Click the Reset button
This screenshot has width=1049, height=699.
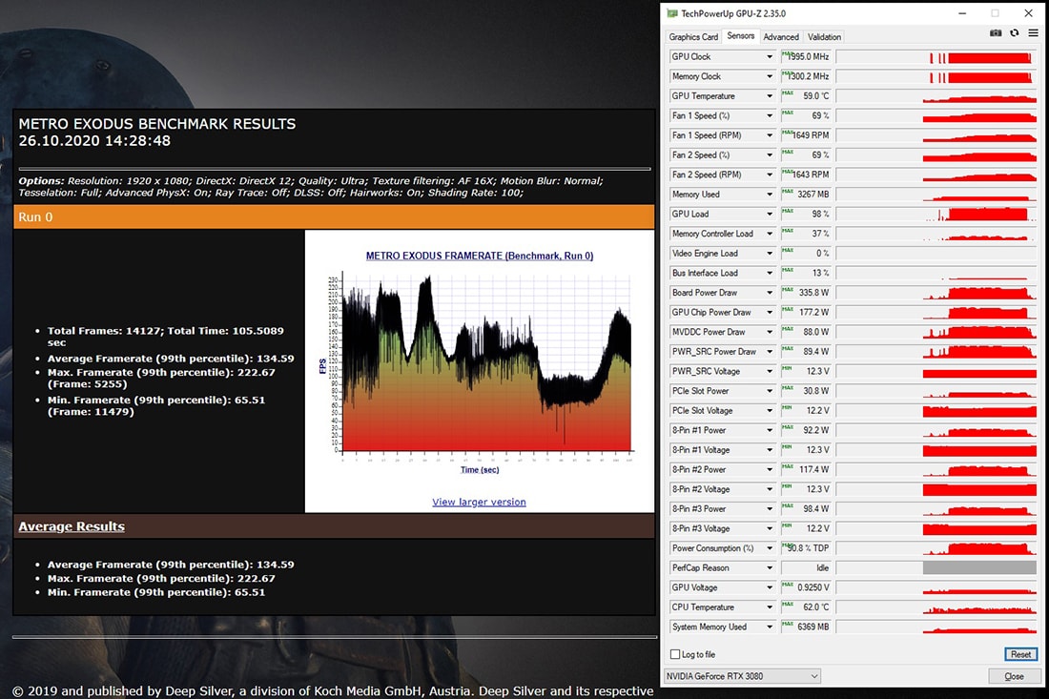1020,654
